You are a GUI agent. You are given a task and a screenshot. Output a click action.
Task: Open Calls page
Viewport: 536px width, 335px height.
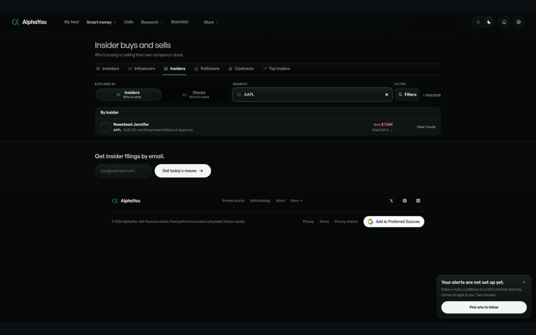click(128, 22)
